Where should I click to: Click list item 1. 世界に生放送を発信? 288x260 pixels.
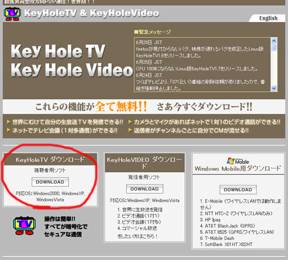pos(140,210)
